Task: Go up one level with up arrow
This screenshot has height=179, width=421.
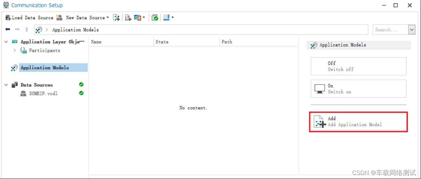Action: pyautogui.click(x=27, y=30)
